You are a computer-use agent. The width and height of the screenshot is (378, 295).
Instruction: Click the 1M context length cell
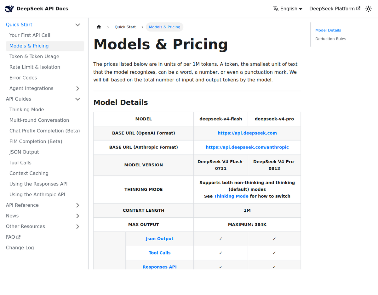(x=247, y=210)
